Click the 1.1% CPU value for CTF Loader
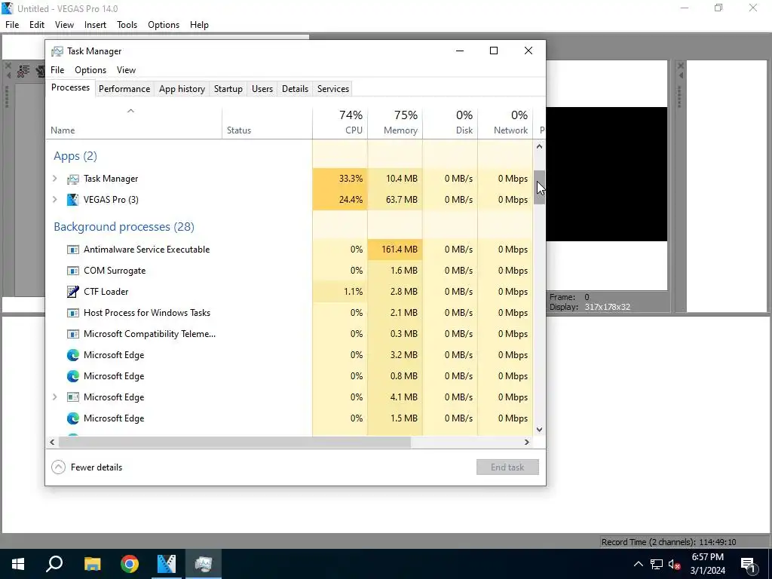 point(340,292)
